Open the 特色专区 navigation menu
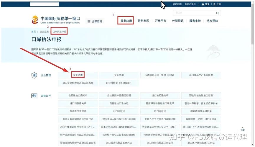Viewport: 255px width, 147px height. (144, 21)
